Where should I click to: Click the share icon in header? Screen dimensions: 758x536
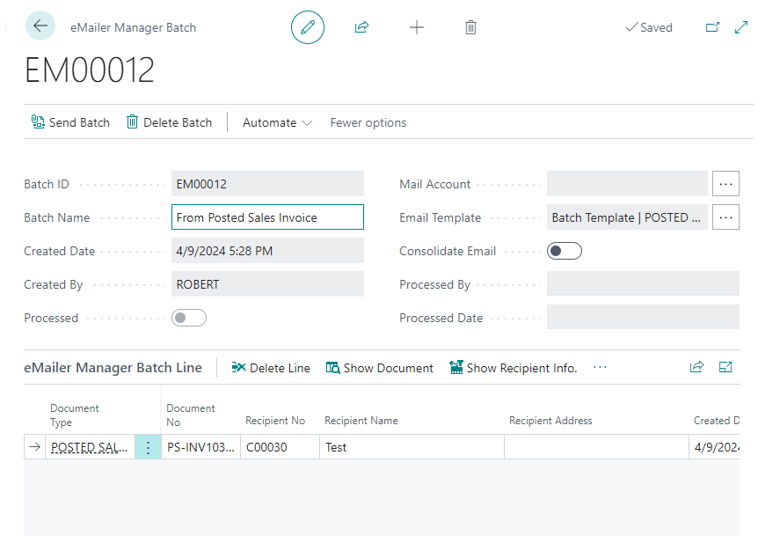pyautogui.click(x=361, y=27)
